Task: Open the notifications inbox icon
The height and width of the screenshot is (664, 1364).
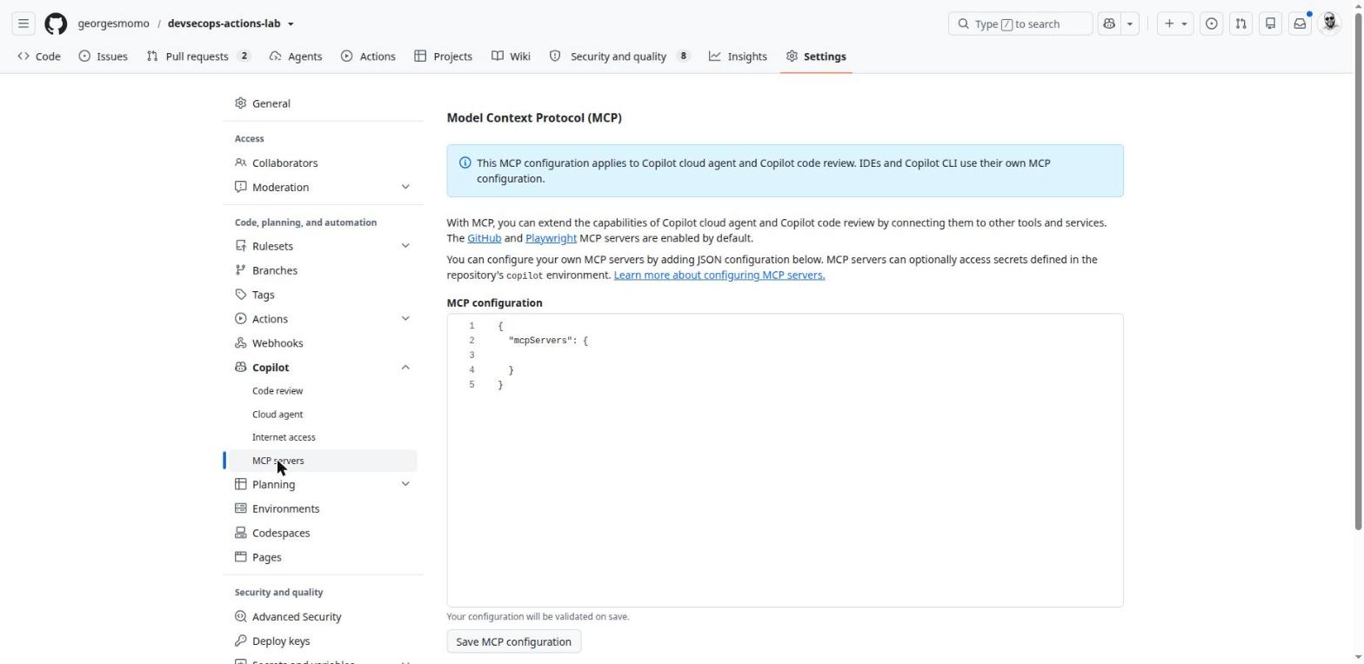Action: tap(1300, 23)
